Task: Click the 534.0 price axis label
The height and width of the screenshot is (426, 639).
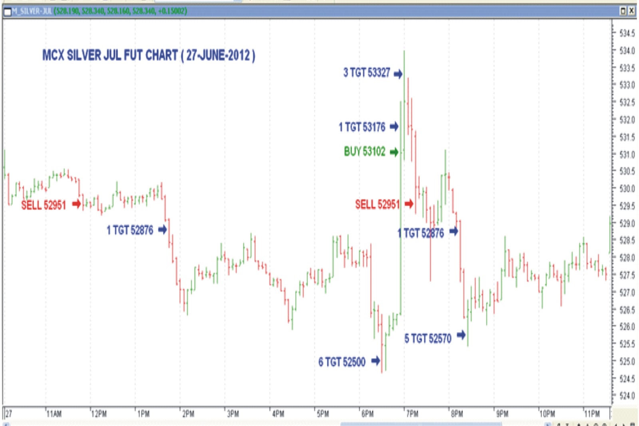Action: (x=627, y=50)
